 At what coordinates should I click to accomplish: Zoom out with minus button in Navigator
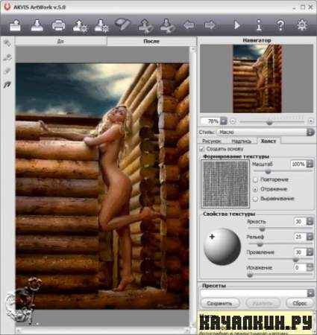tap(233, 121)
